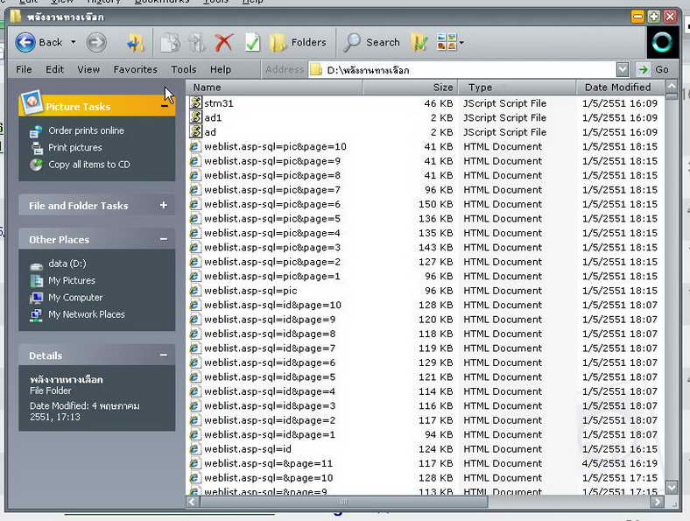This screenshot has width=690, height=521.
Task: Open the Tools menu
Action: point(184,69)
